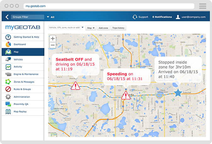Viewport: 212px width, 144px height.
Task: Click the Seatbelt OFF warning triangle marker
Action: pos(75,86)
